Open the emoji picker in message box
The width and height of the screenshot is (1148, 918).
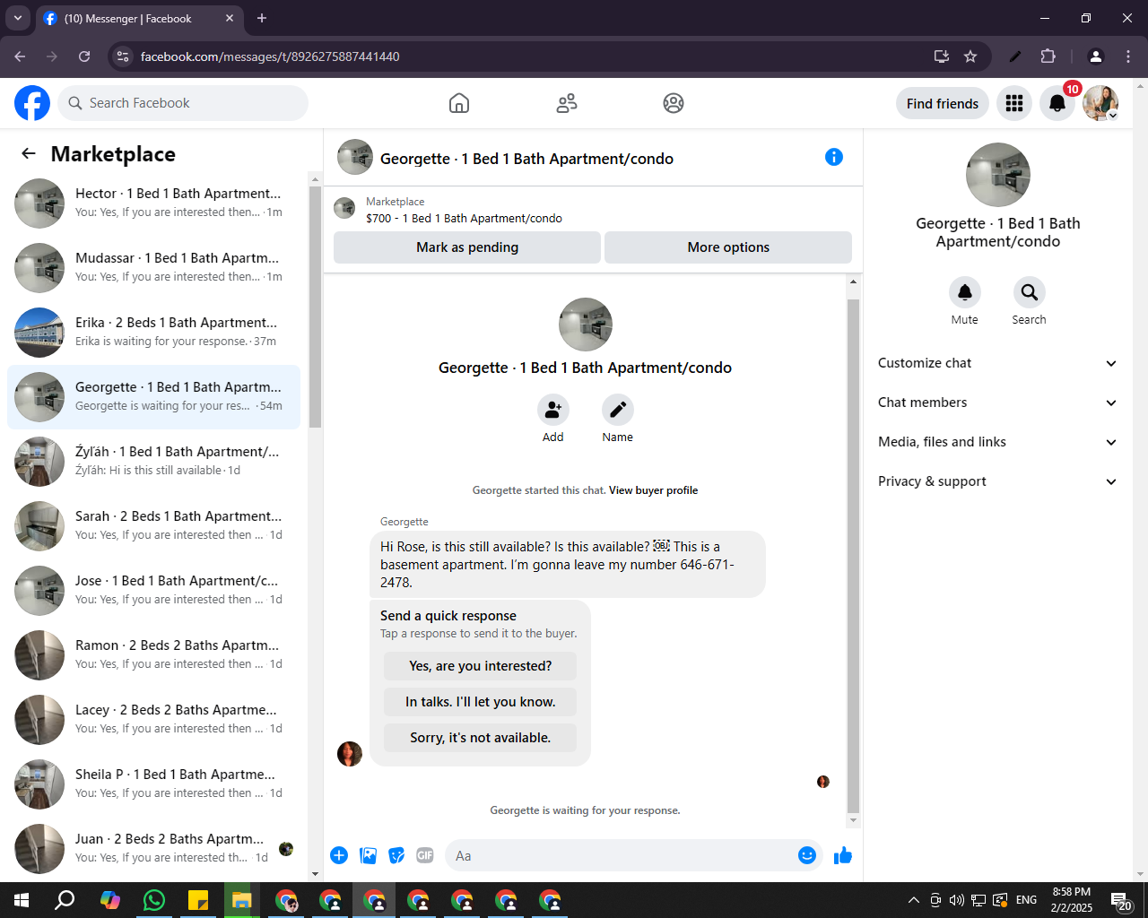coord(807,855)
